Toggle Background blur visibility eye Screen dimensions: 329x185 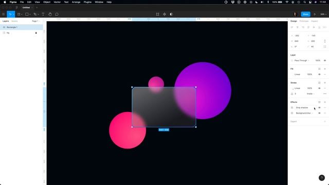(319, 113)
